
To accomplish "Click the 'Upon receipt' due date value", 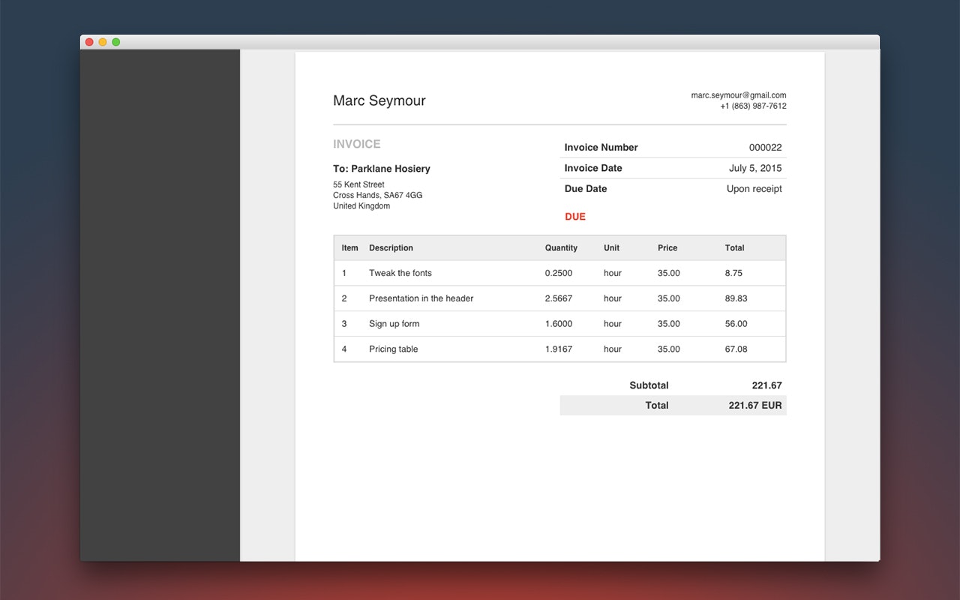I will pos(754,189).
